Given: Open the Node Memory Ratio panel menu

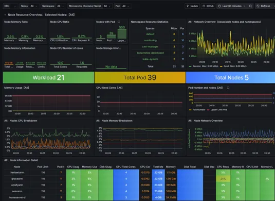Looking at the screenshot, I should pos(16,22).
